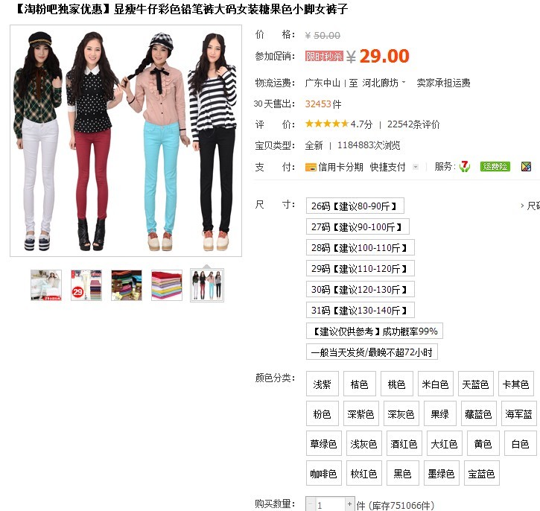Click the five-star rating icons

pyautogui.click(x=327, y=124)
